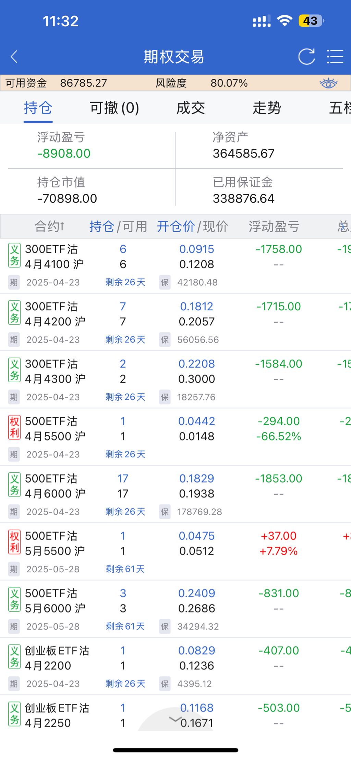Tap the 义务 badge on 300ETF沽 4月4100
The image size is (351, 759).
click(14, 256)
